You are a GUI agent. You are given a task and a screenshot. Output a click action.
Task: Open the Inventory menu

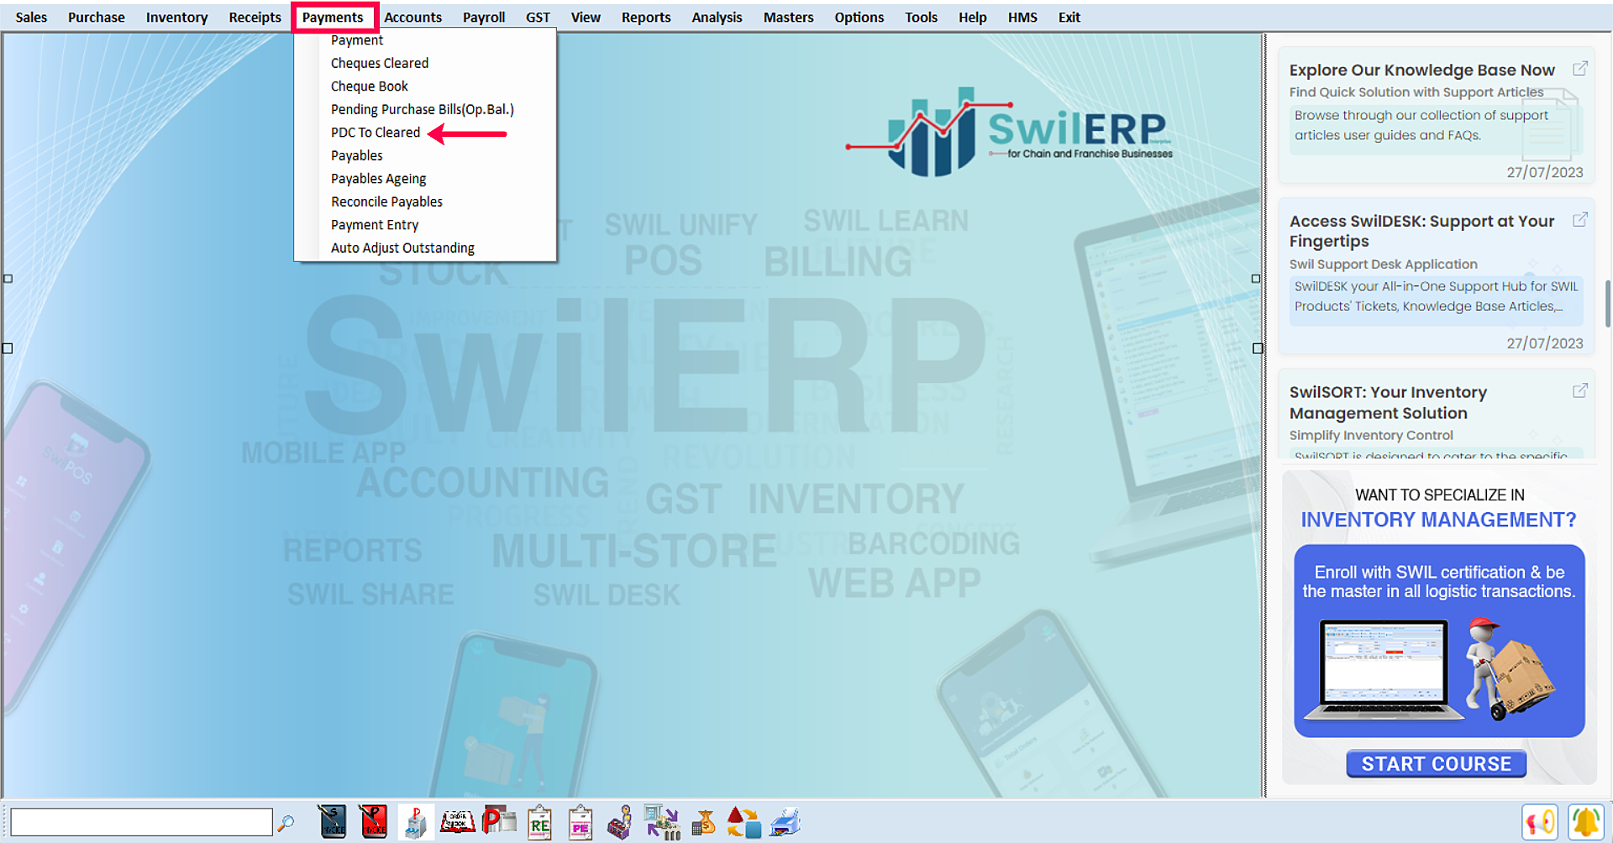176,17
